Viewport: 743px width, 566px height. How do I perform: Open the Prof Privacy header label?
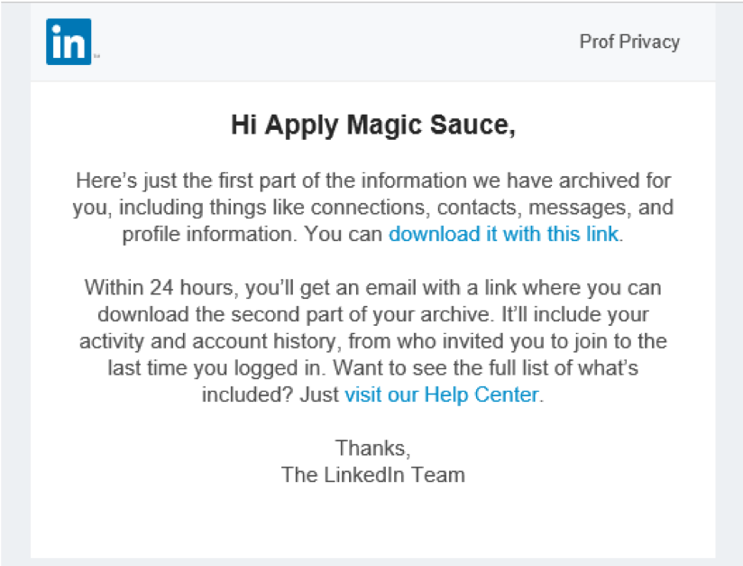[629, 42]
